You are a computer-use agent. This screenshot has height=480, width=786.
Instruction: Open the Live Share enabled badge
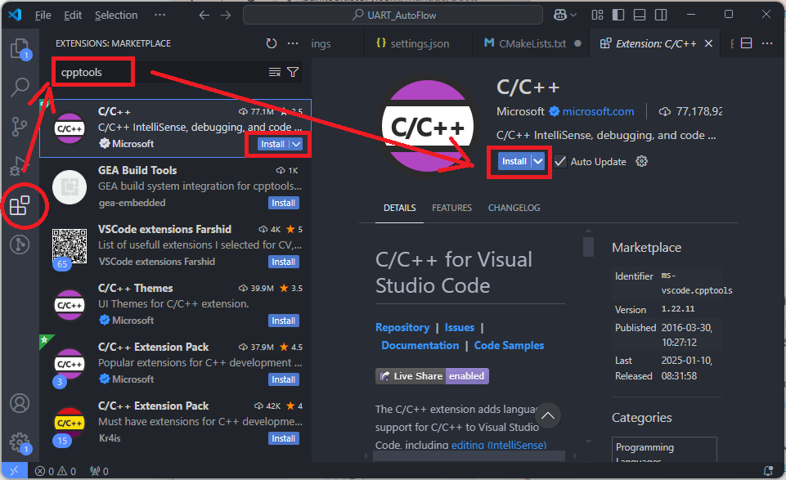click(x=432, y=376)
